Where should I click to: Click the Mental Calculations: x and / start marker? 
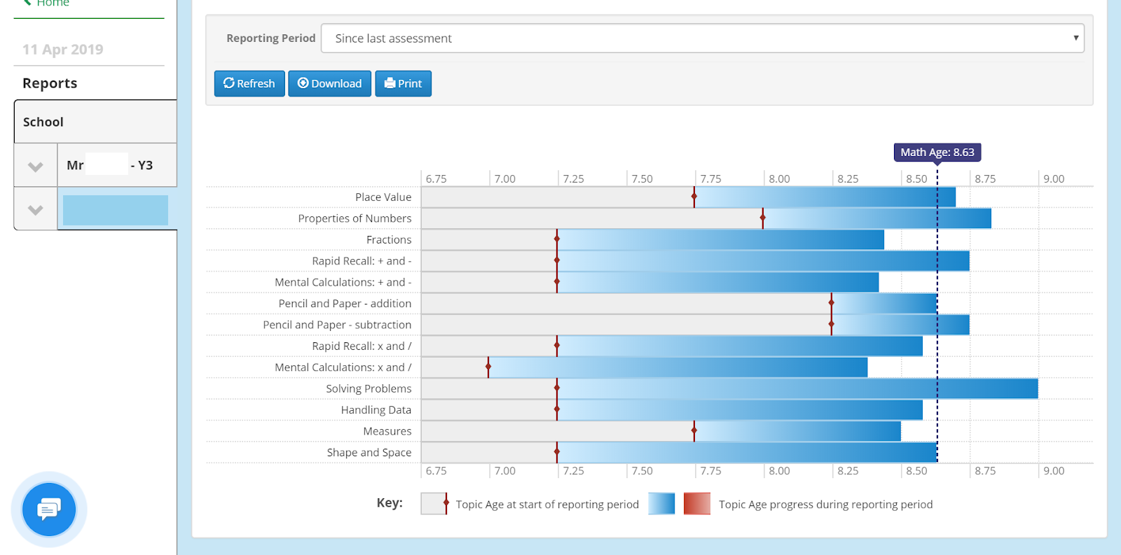pyautogui.click(x=488, y=367)
